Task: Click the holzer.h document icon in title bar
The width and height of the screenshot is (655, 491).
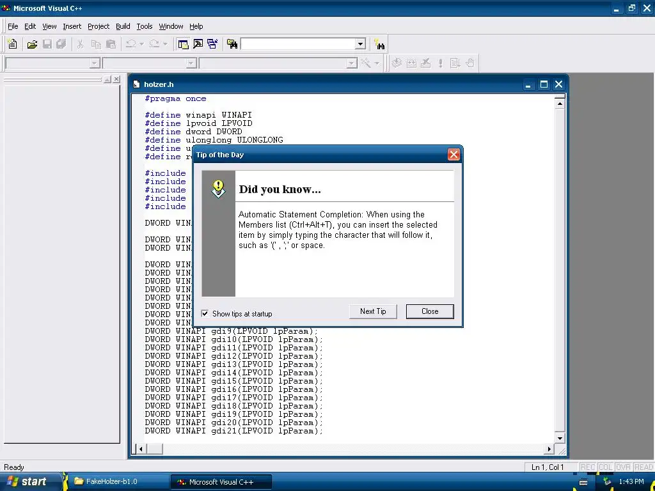Action: (x=136, y=84)
